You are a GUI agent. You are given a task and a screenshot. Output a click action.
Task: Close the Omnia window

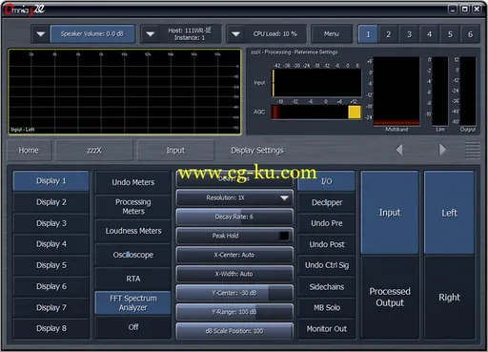[x=477, y=9]
